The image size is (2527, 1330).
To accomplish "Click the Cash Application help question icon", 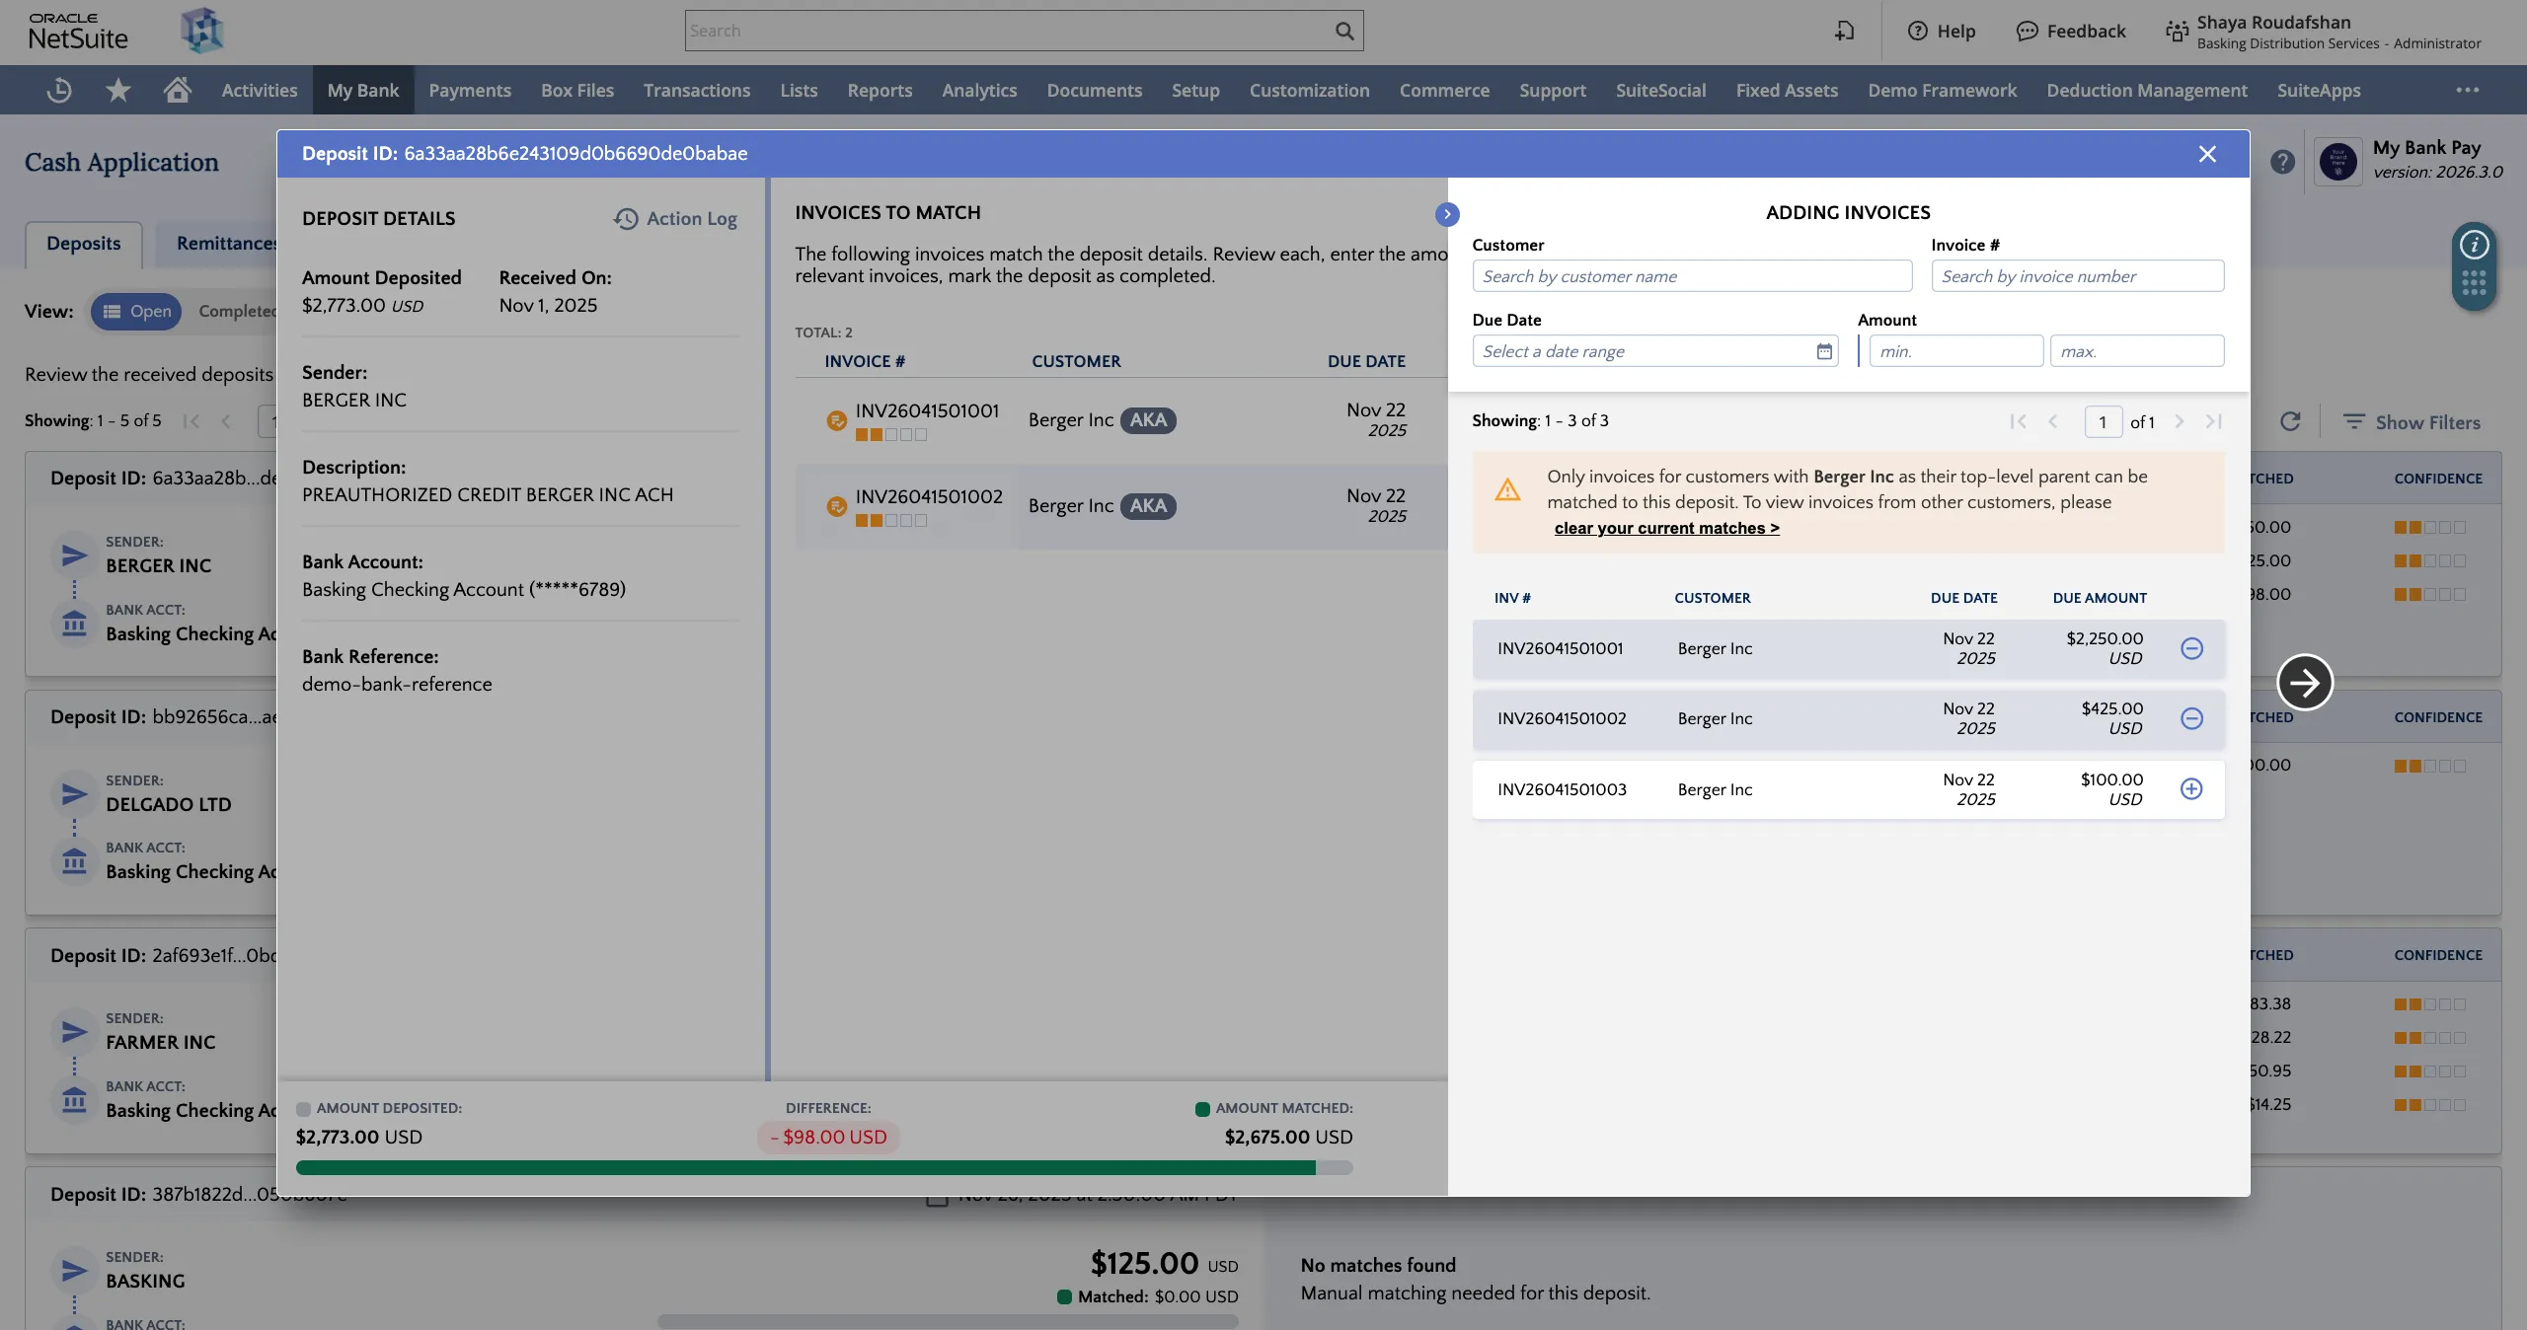I will pos(2282,162).
